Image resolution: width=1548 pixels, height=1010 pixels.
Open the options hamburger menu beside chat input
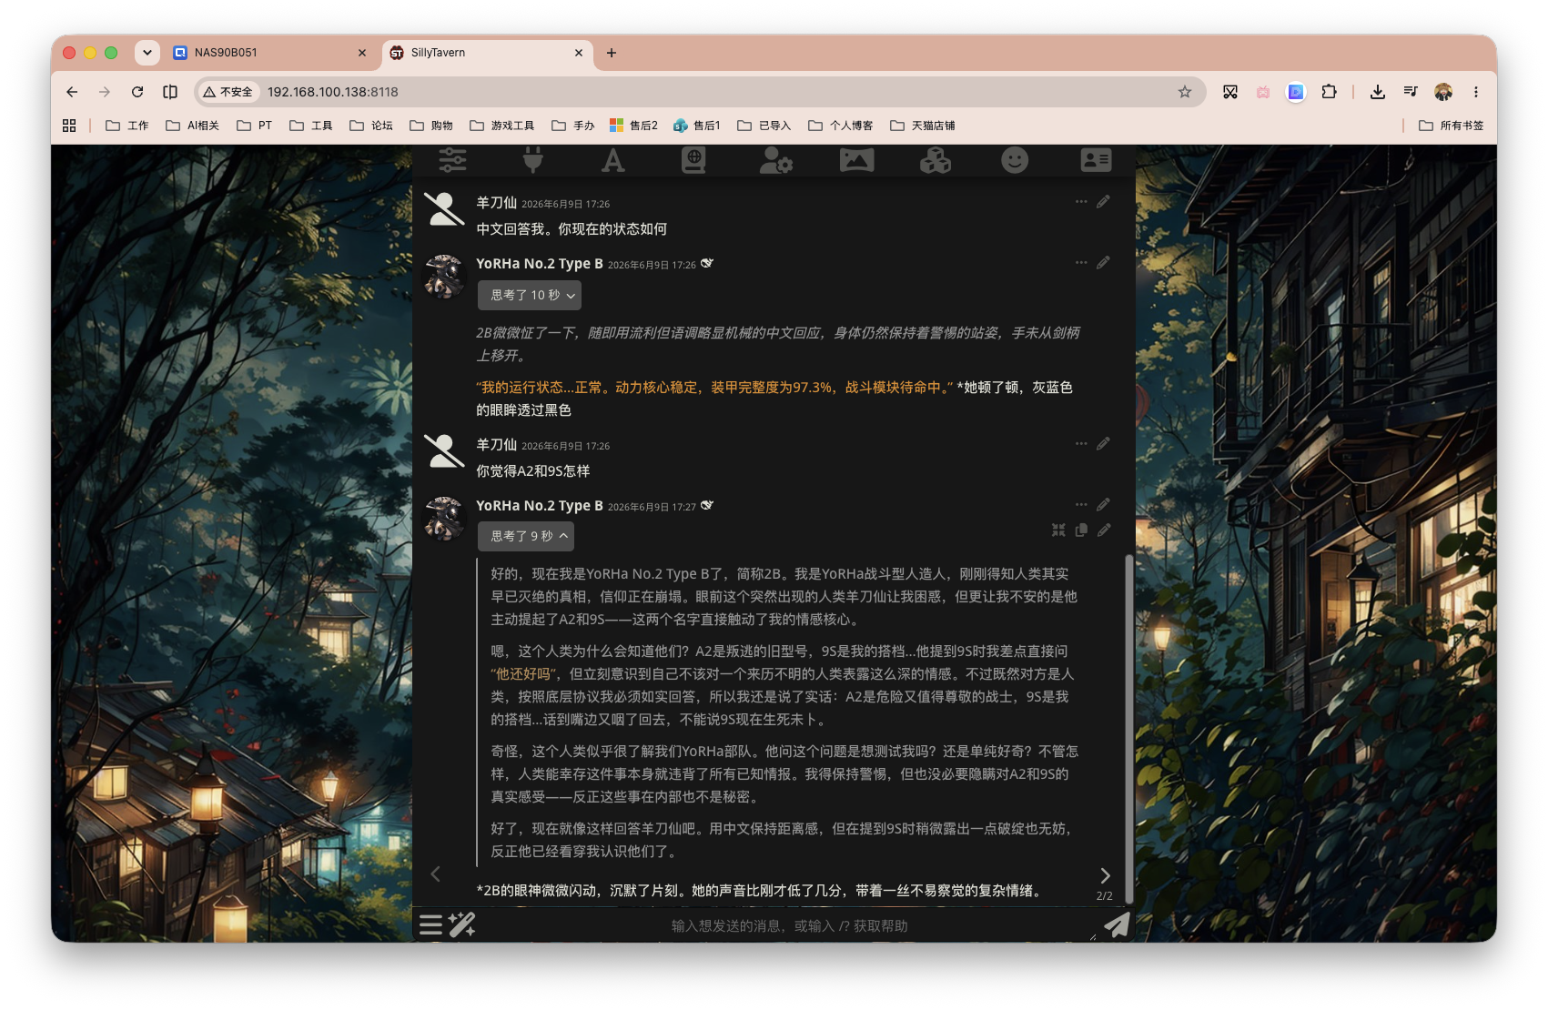(430, 925)
